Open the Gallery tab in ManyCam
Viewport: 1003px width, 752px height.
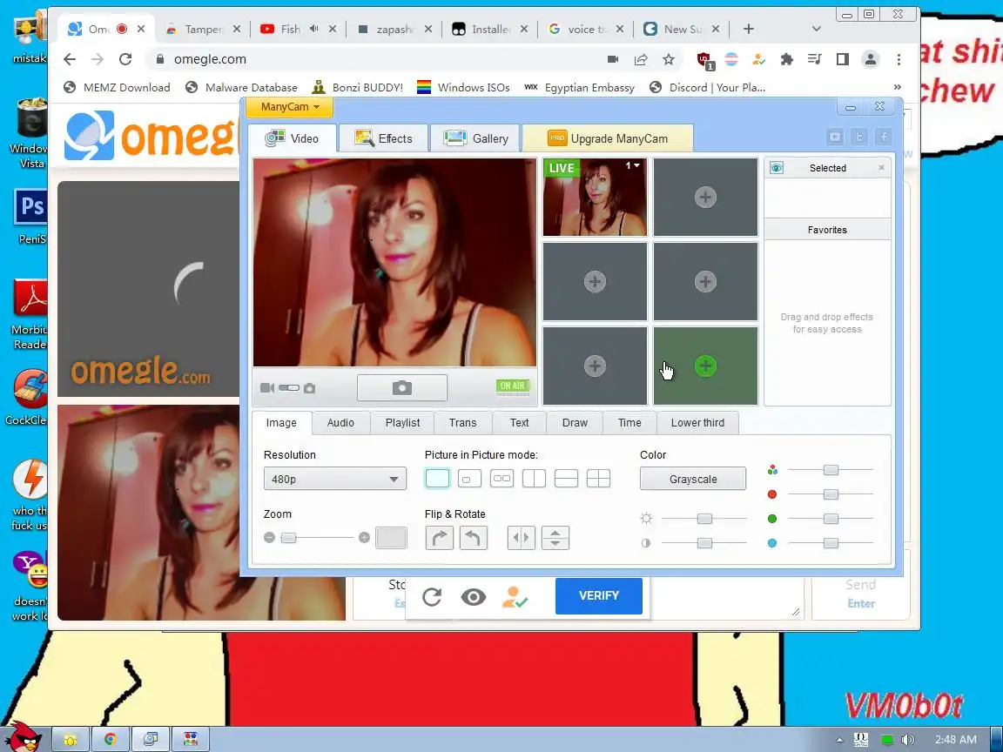point(475,138)
